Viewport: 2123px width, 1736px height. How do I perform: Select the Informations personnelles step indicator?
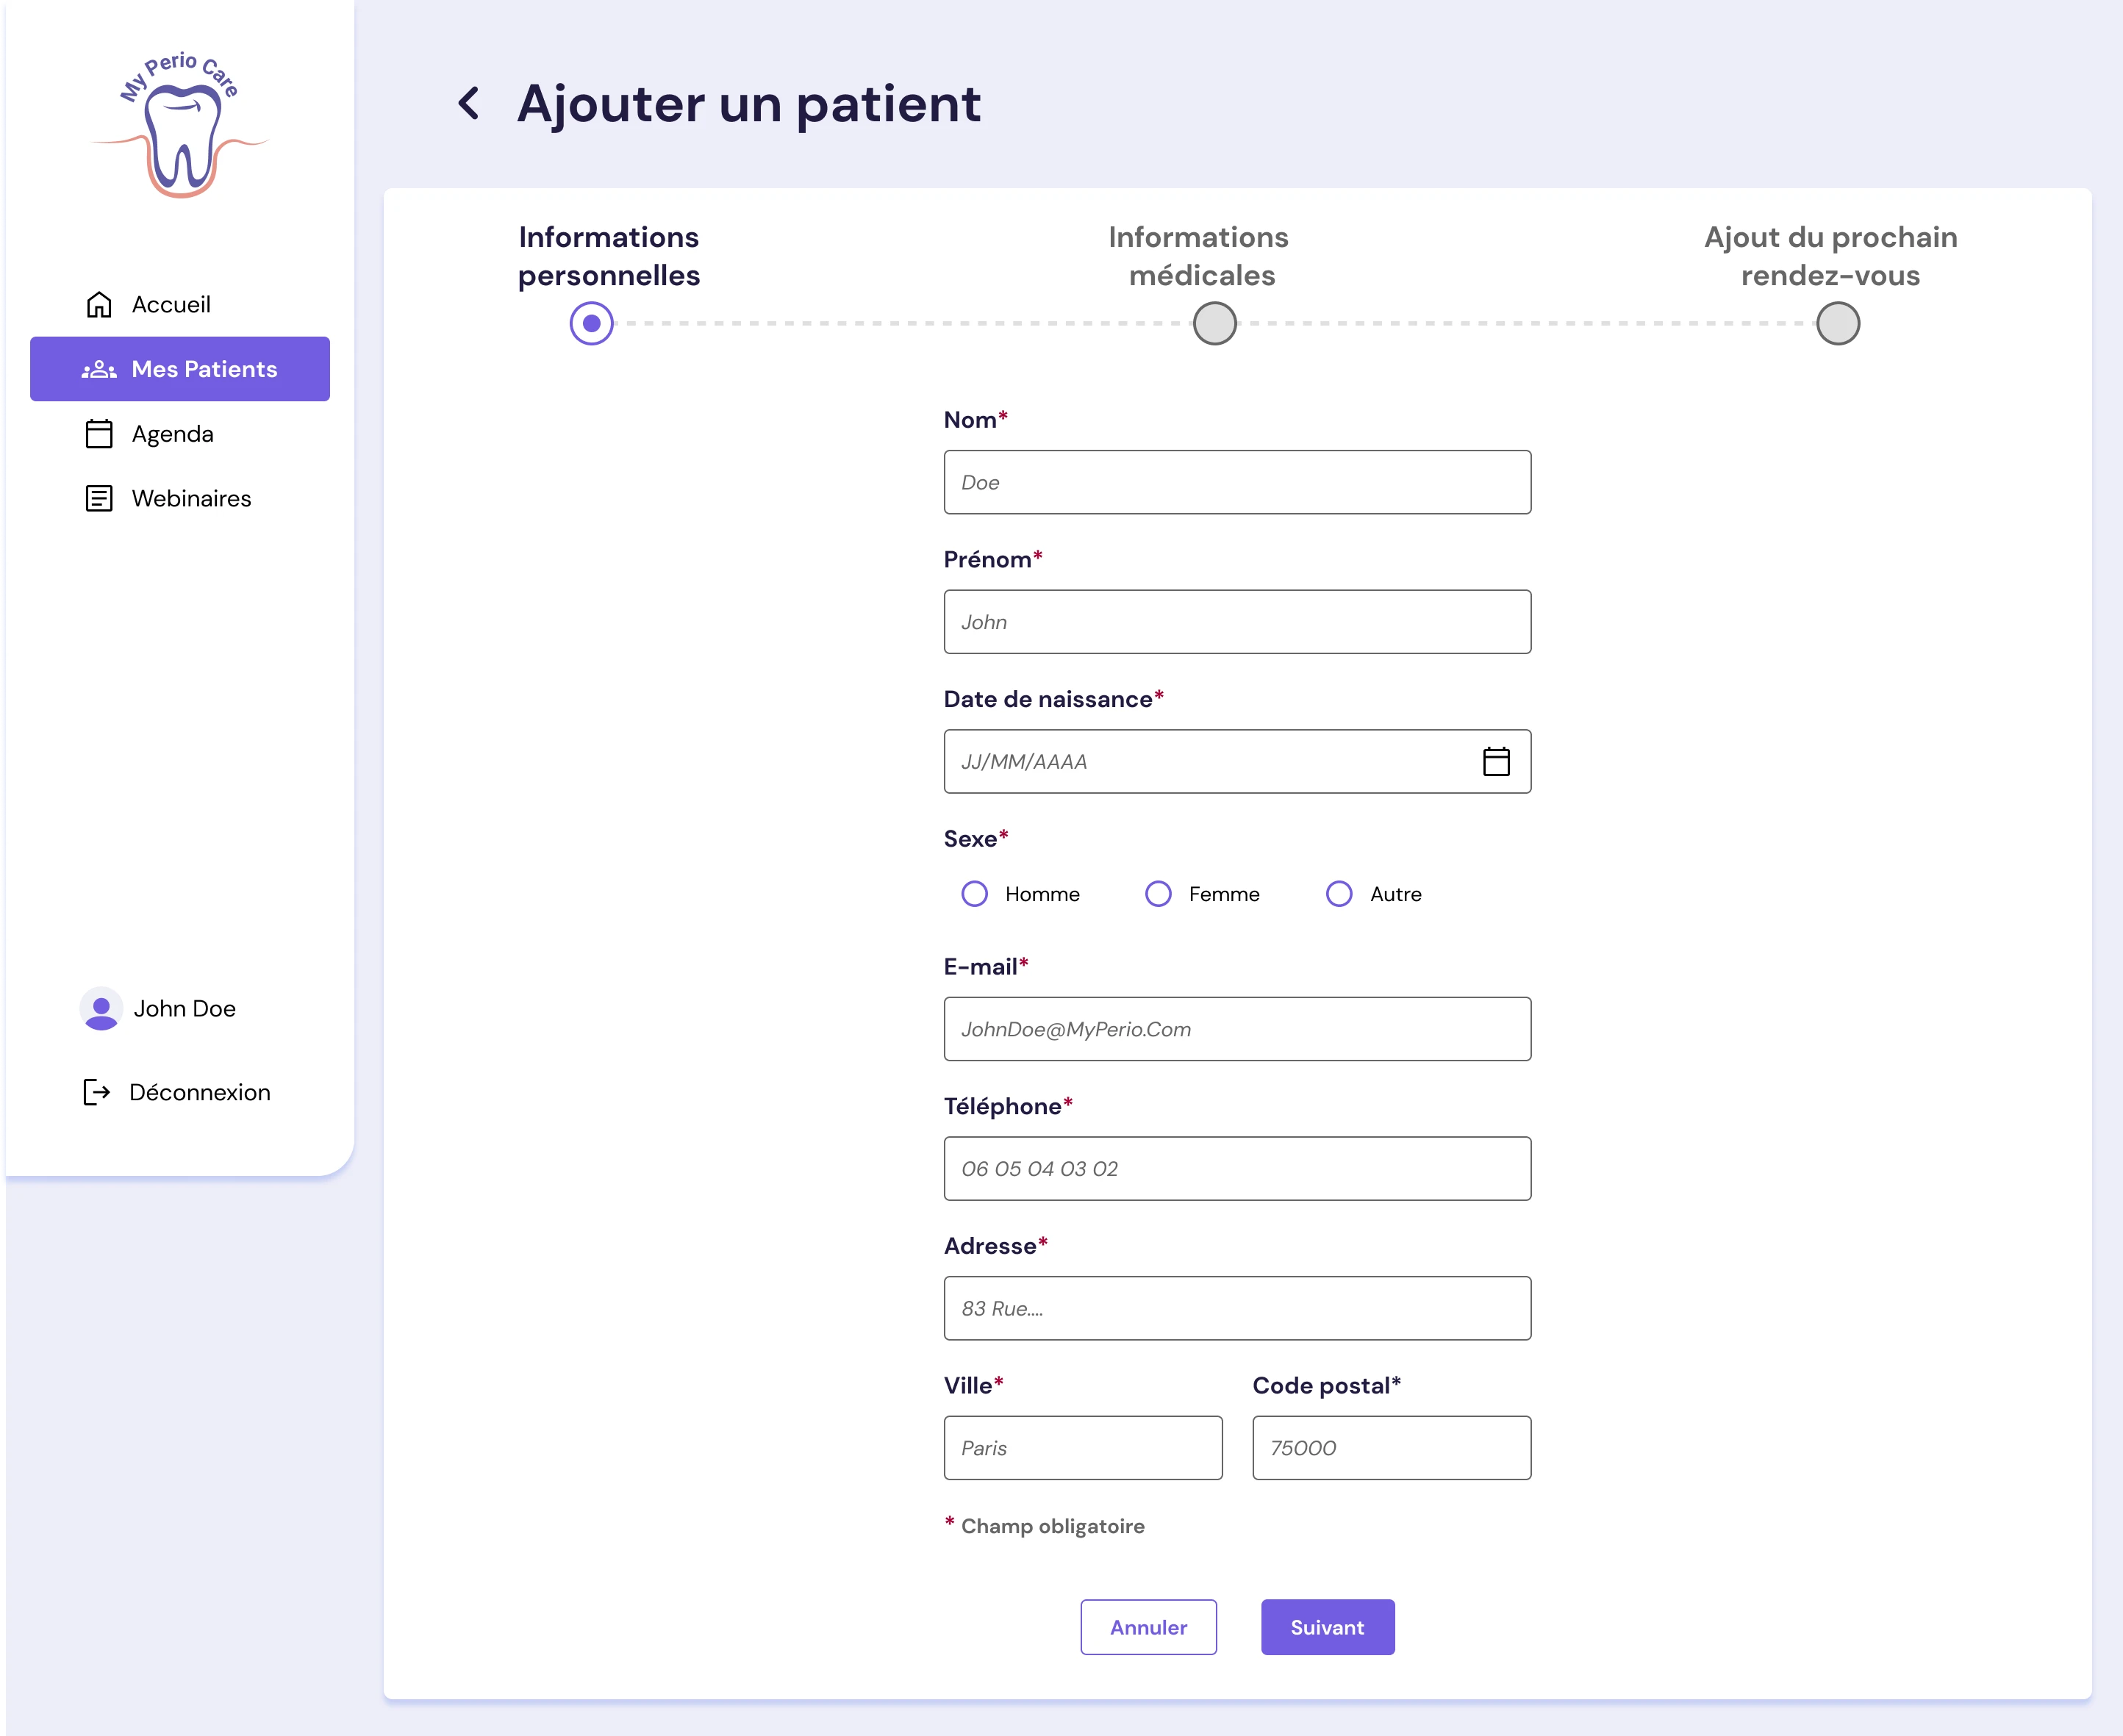591,323
